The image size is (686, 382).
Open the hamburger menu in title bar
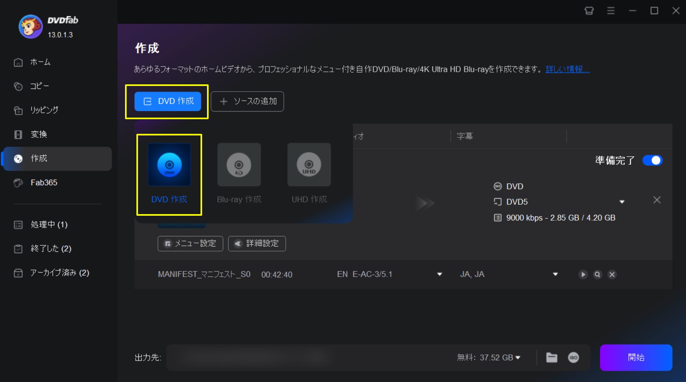(610, 11)
